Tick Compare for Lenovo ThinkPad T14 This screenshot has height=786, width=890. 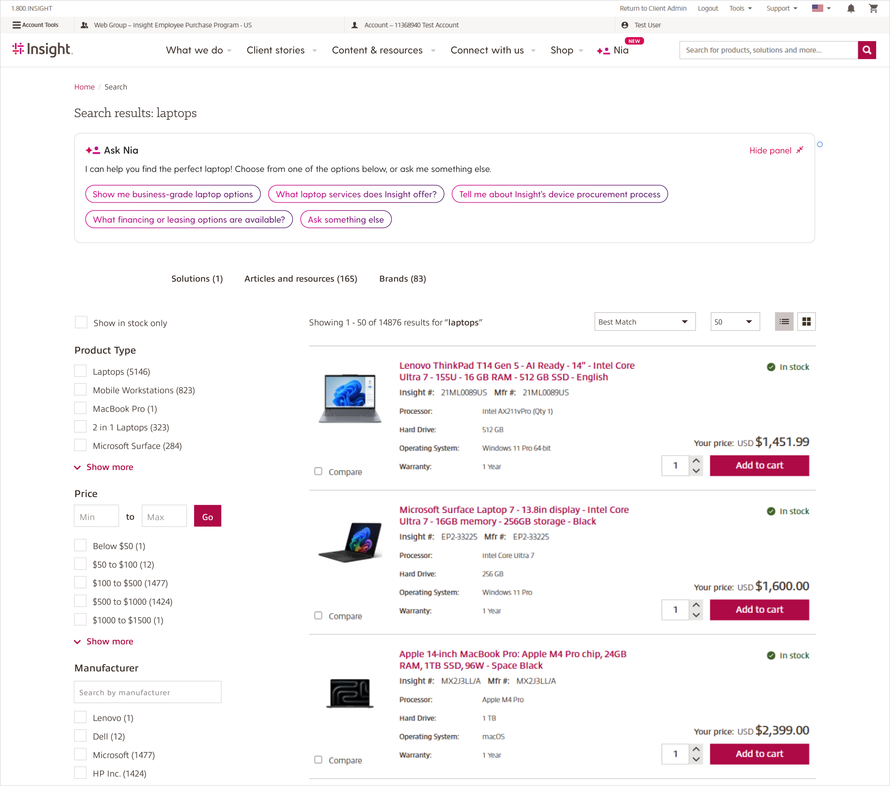click(318, 472)
